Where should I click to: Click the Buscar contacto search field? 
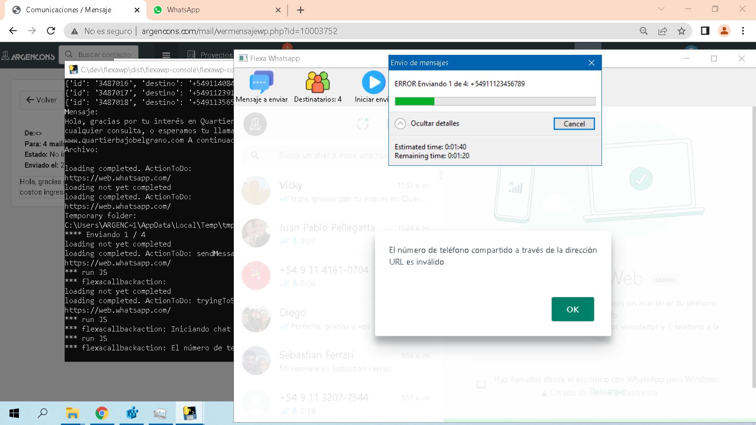[99, 55]
